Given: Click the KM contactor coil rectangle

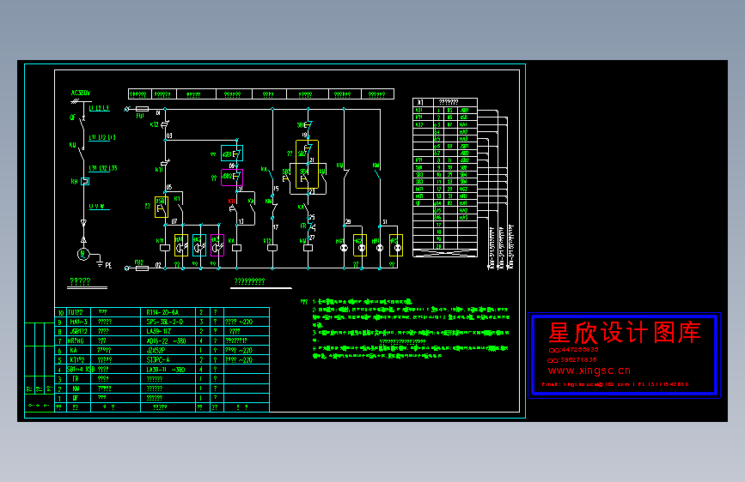Looking at the screenshot, I should (308, 248).
